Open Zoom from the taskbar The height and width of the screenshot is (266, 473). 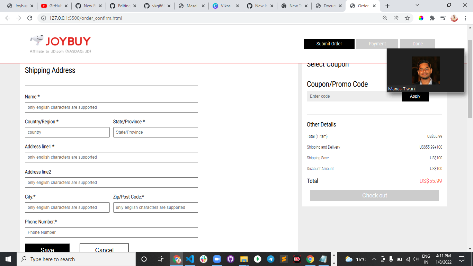(217, 259)
